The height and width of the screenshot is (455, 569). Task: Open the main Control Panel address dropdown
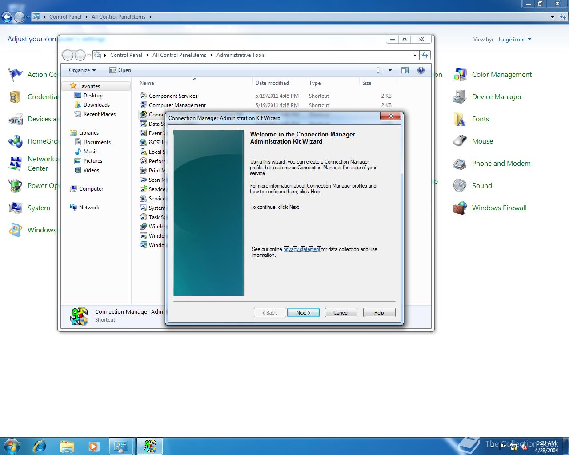(553, 17)
